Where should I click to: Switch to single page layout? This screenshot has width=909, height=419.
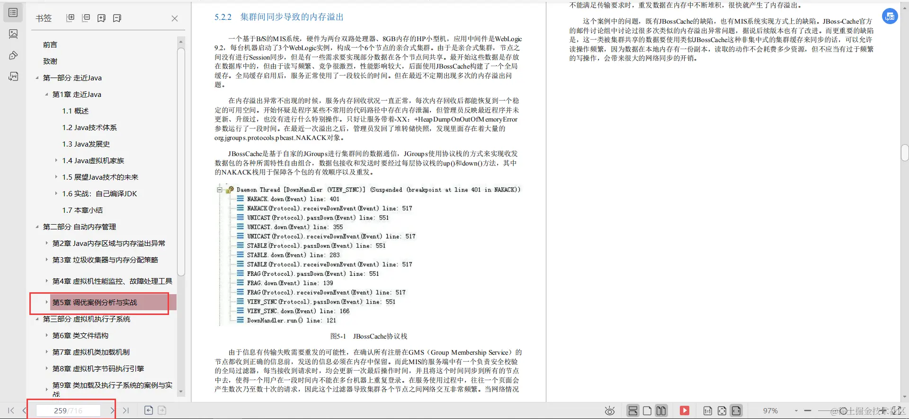647,410
